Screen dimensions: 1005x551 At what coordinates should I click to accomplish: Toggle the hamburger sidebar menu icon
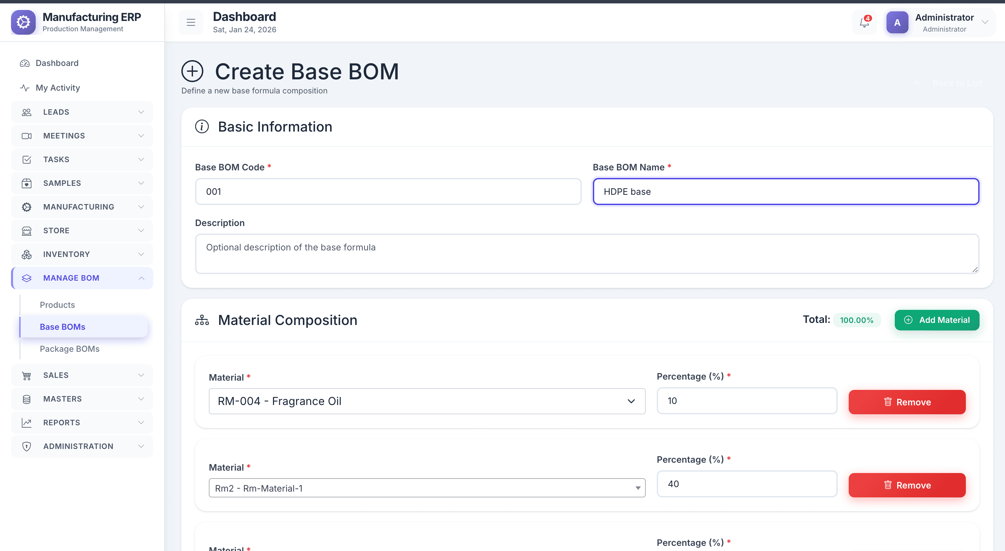coord(191,23)
